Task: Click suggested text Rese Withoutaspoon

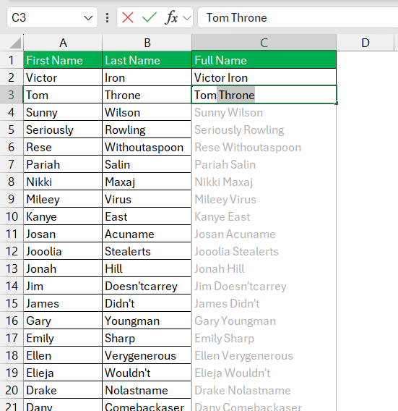Action: pyautogui.click(x=248, y=148)
